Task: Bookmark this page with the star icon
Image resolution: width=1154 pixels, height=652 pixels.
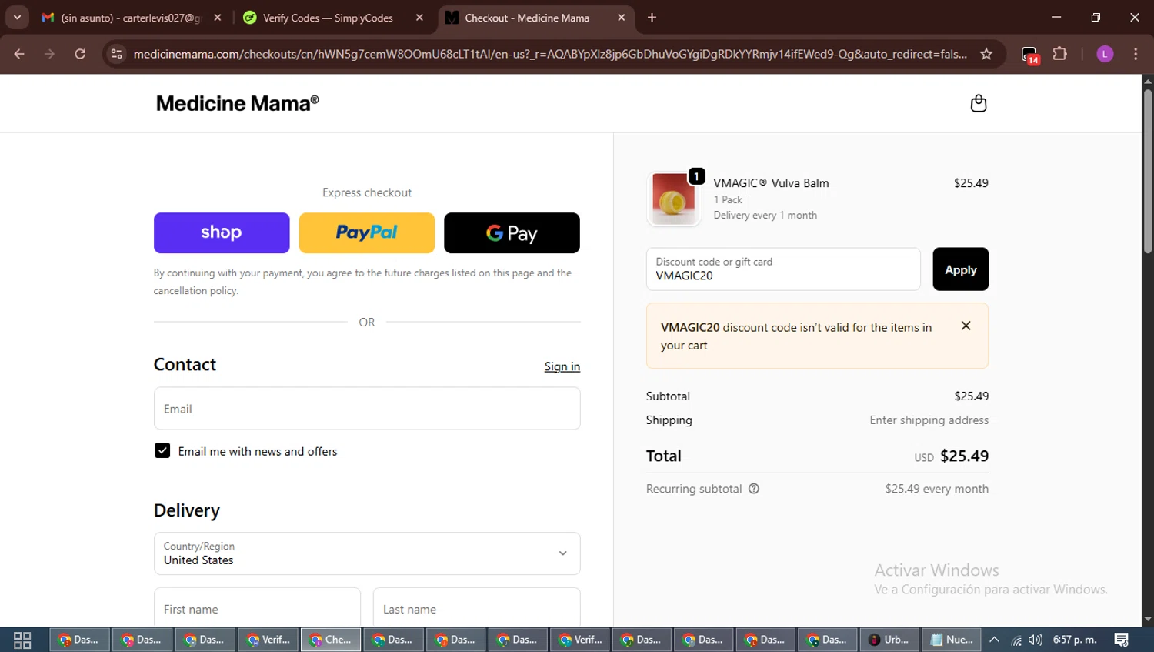Action: 986,54
